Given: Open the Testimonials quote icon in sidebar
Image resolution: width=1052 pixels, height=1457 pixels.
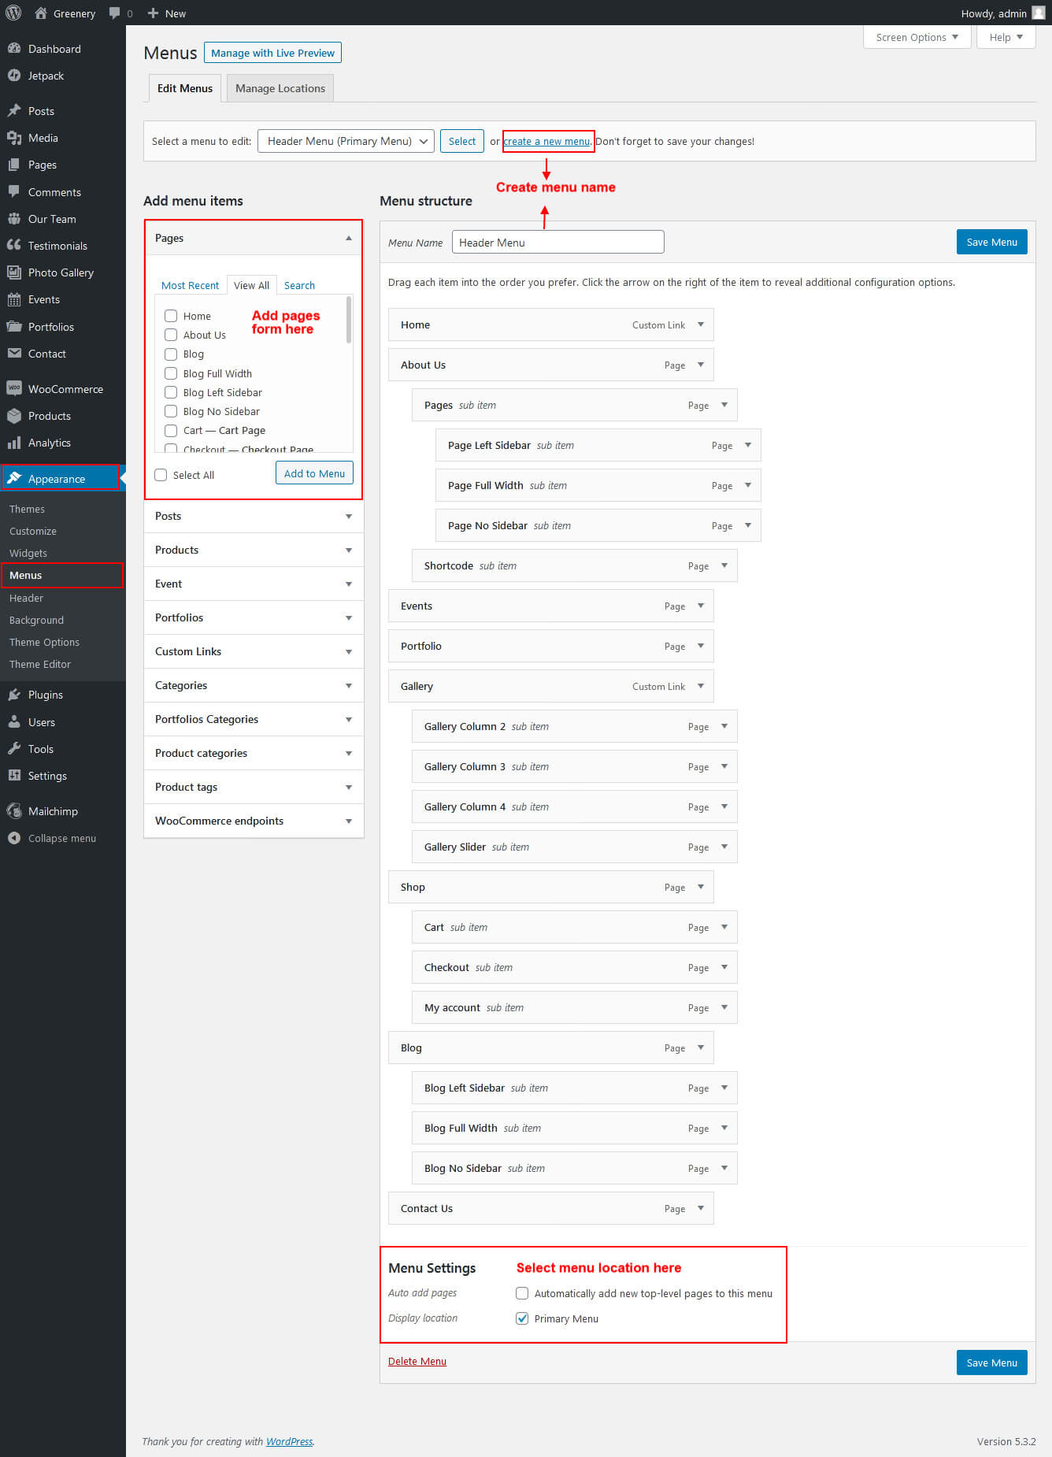Looking at the screenshot, I should coord(13,246).
